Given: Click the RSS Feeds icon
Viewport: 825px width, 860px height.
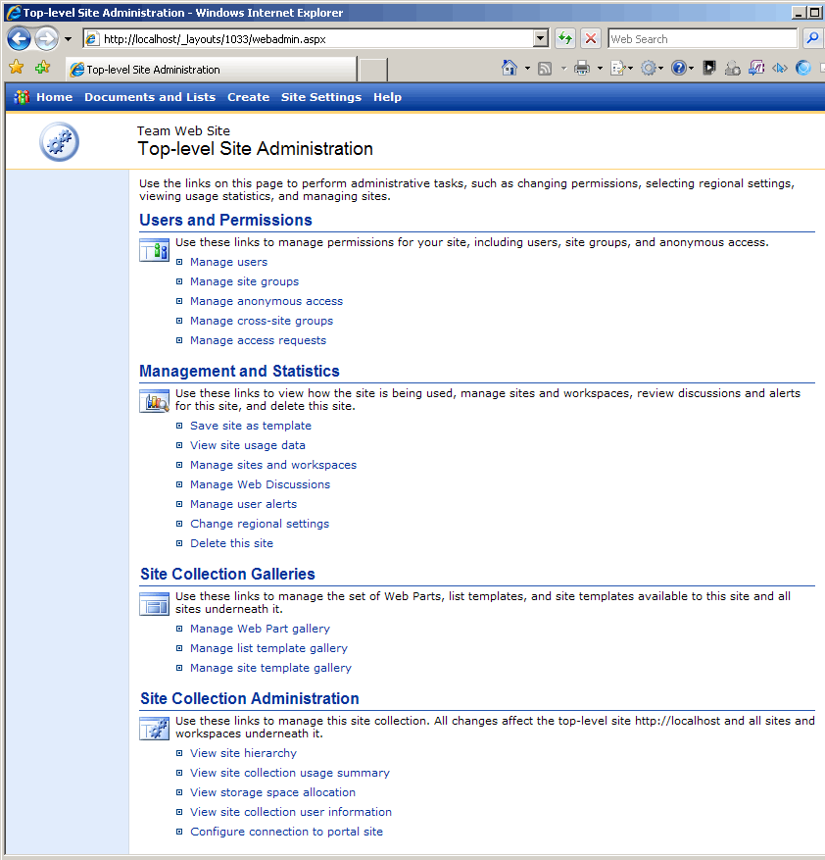Looking at the screenshot, I should pos(545,69).
